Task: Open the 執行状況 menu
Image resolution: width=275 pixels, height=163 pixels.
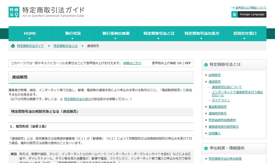Action: coord(73,34)
